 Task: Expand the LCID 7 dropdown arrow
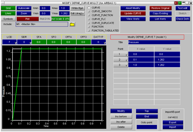point(15,42)
